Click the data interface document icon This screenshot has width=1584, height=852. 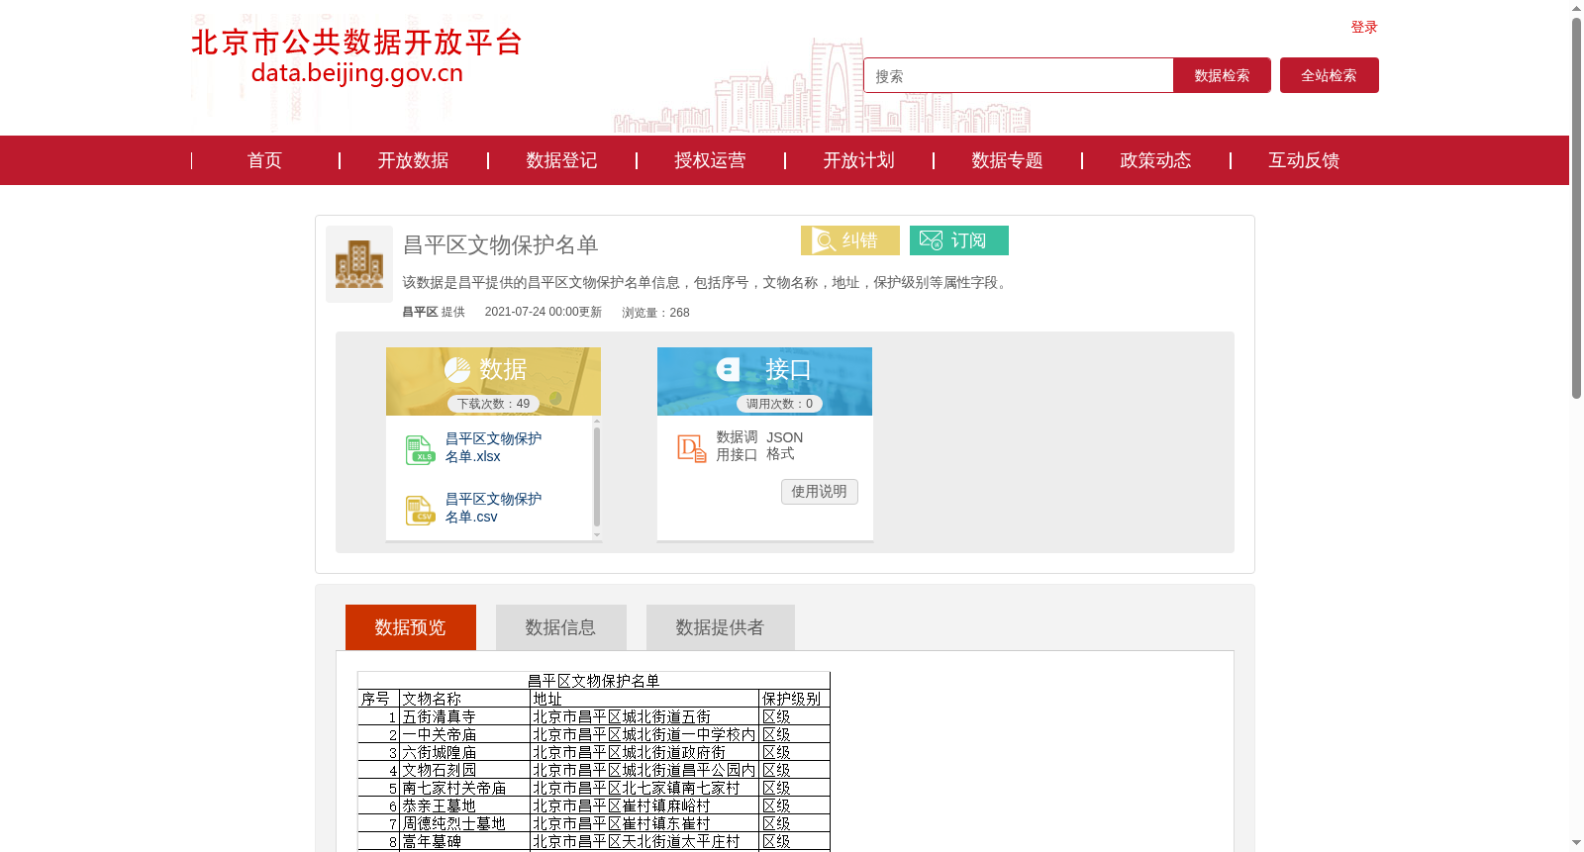click(691, 448)
